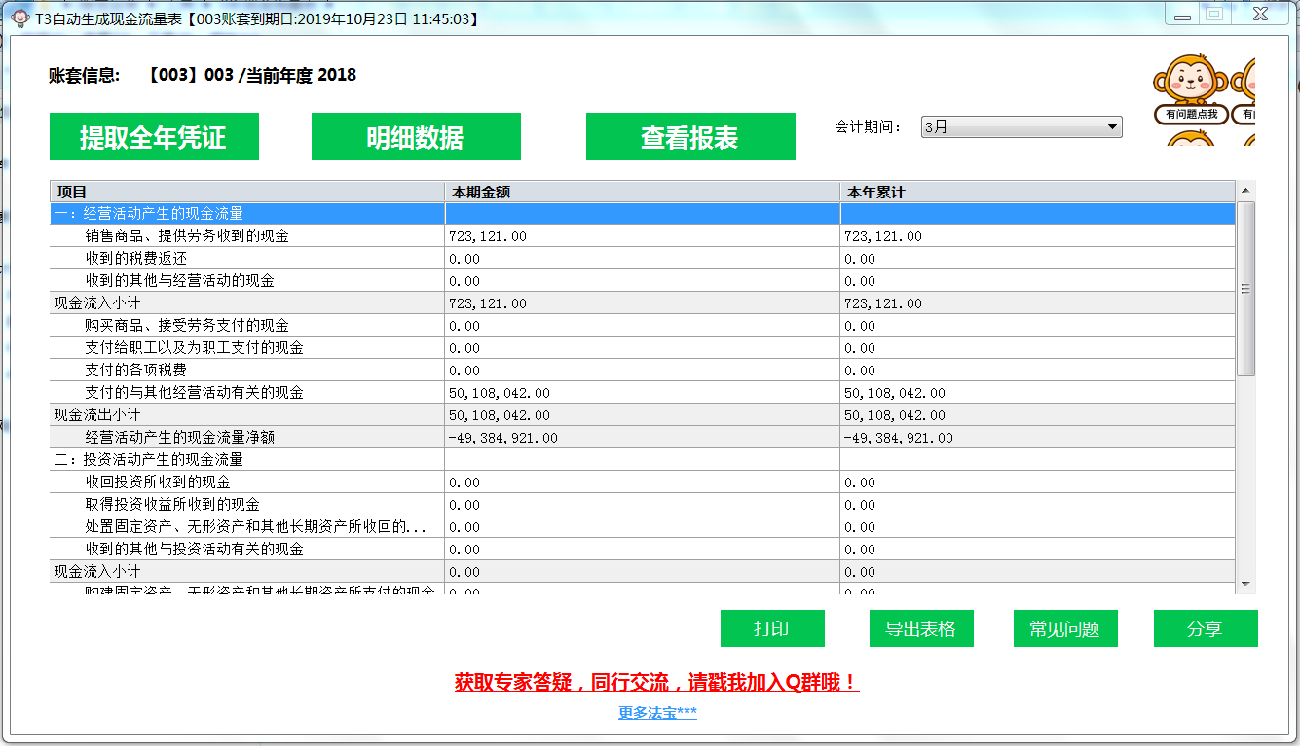Select row 收到的其他与经营活动的现金
1300x746 pixels.
coord(643,281)
